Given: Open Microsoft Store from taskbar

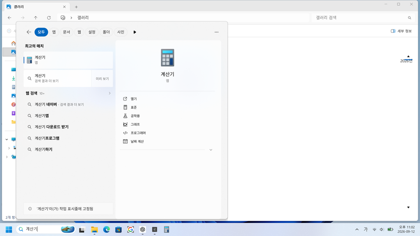Looking at the screenshot, I should pos(119,229).
